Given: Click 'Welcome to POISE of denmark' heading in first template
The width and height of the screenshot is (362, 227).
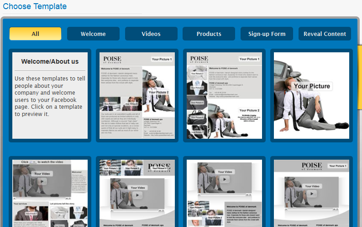Looking at the screenshot, I should tap(114, 69).
